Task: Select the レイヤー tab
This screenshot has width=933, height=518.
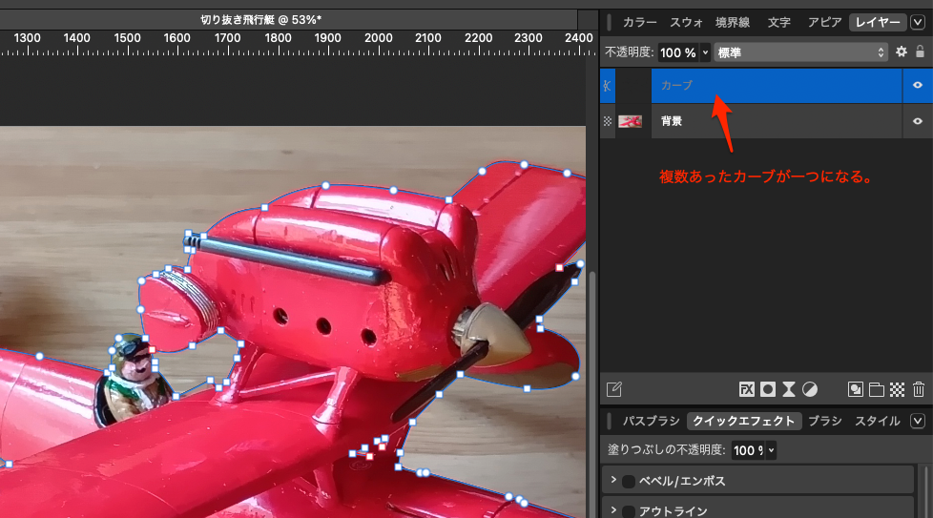Action: click(878, 23)
